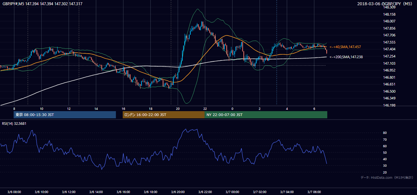Viewport: 417px width, 195px height.
Task: Click price level 148.158 on price axis
Action: point(389,14)
